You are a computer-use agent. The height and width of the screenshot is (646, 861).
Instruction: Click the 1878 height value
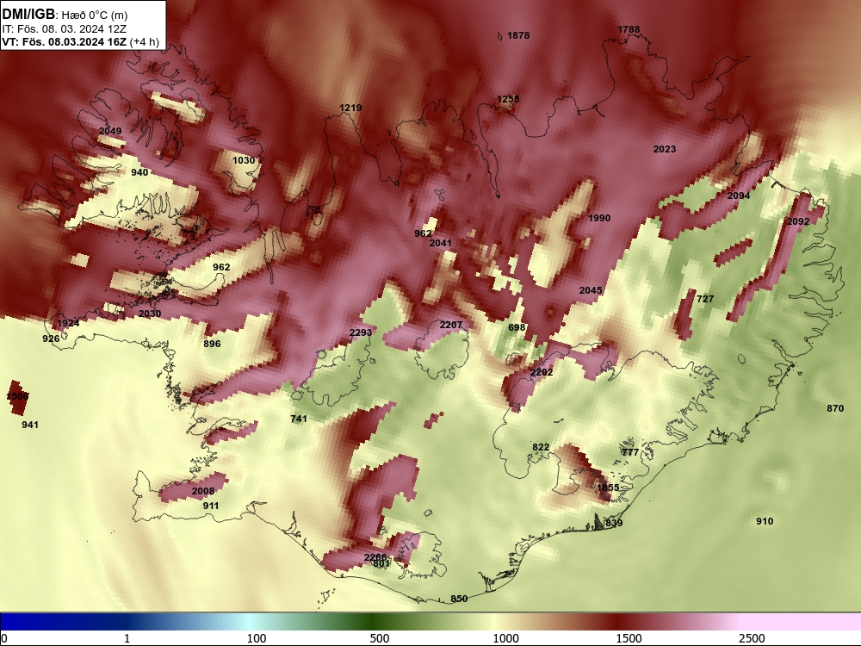pos(518,35)
